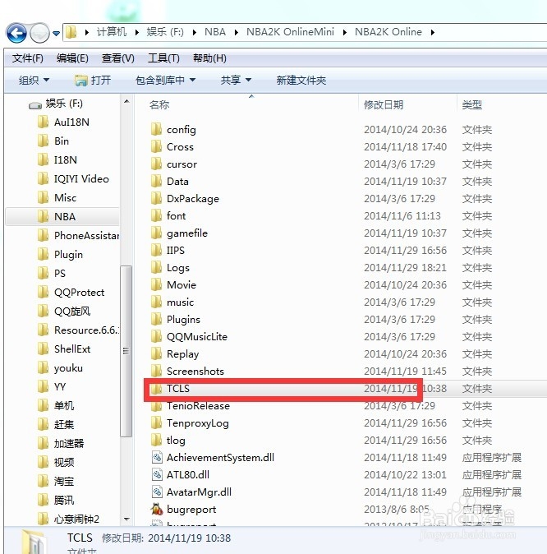Viewport: 547px width, 554px height.
Task: Expand the arrow after NBA2K Online breadcrumb
Action: pos(433,33)
